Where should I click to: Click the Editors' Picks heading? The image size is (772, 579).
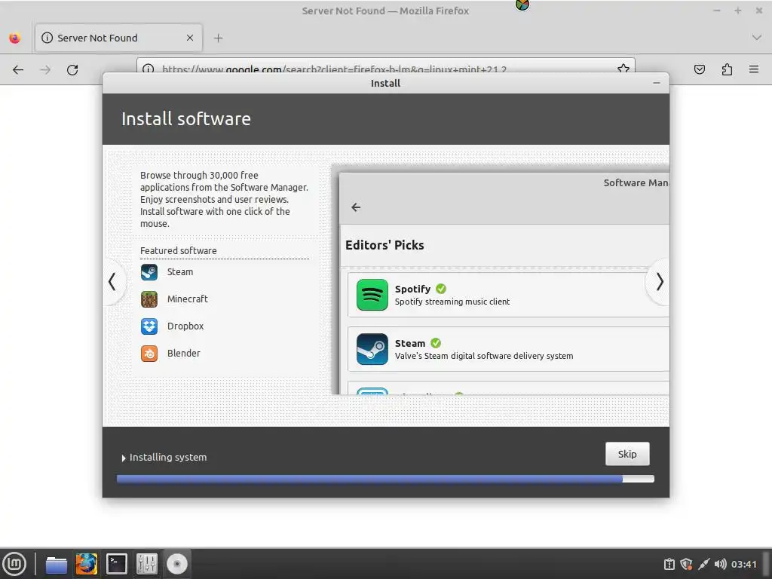pos(384,245)
